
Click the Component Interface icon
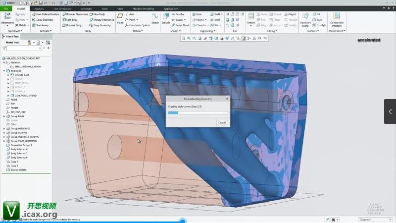(337, 18)
